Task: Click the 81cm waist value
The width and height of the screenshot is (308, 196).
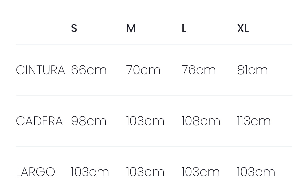Action: click(x=252, y=70)
